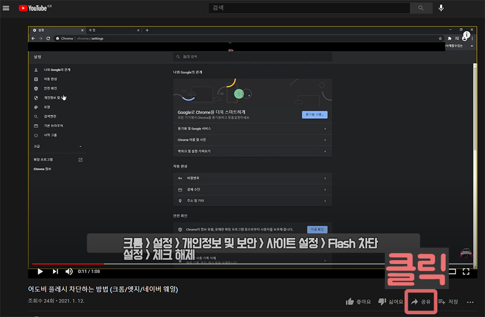The height and width of the screenshot is (317, 485).
Task: Focus the 검색 search box
Action: pyautogui.click(x=309, y=8)
